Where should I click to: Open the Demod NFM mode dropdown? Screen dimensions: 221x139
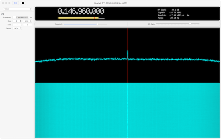pyautogui.click(x=17, y=28)
